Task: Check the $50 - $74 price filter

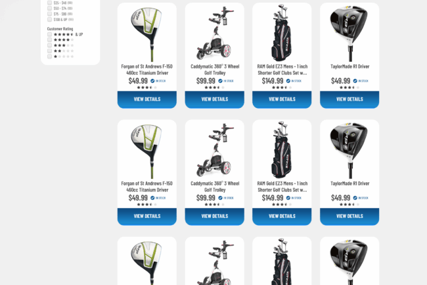Action: pyautogui.click(x=49, y=8)
